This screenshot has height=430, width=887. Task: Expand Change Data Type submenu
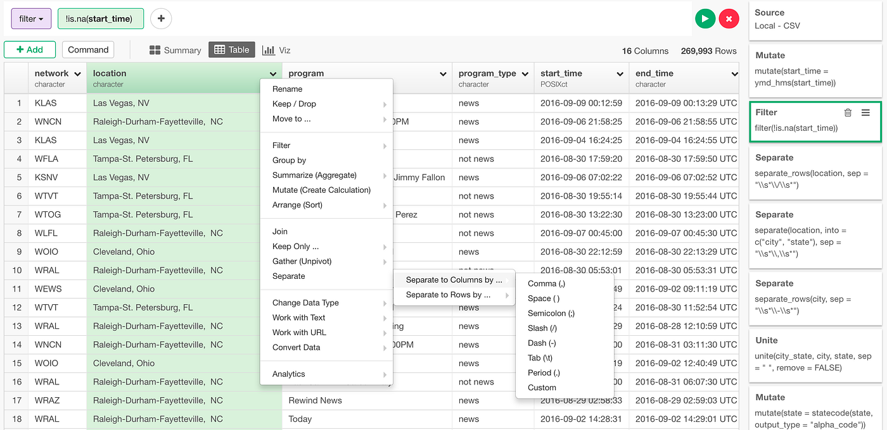pos(326,303)
